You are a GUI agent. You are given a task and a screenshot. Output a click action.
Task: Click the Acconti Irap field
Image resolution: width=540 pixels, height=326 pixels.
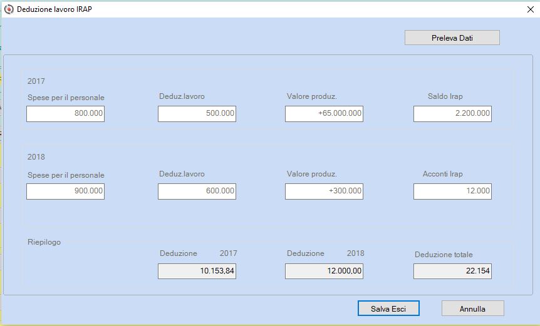(x=452, y=191)
